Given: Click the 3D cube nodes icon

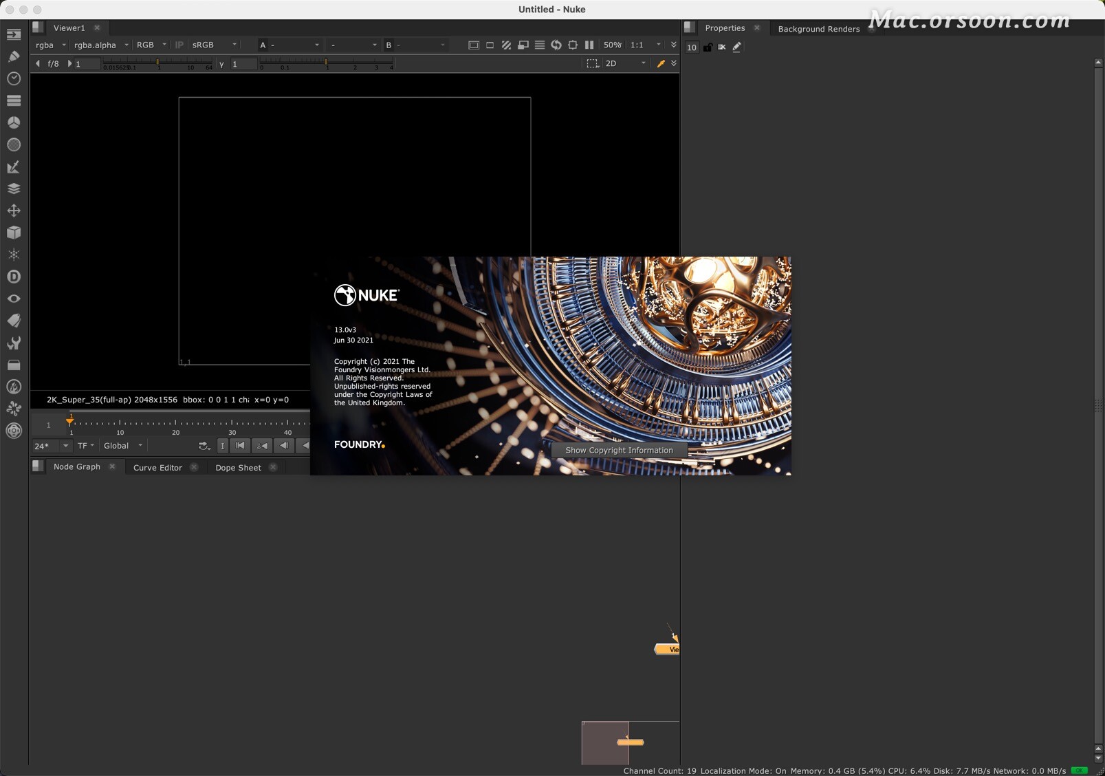Looking at the screenshot, I should [14, 233].
